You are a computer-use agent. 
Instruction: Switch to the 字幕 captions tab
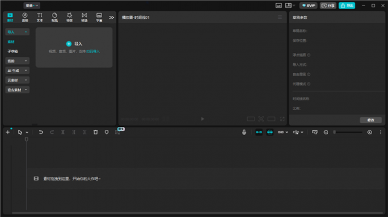pyautogui.click(x=99, y=17)
